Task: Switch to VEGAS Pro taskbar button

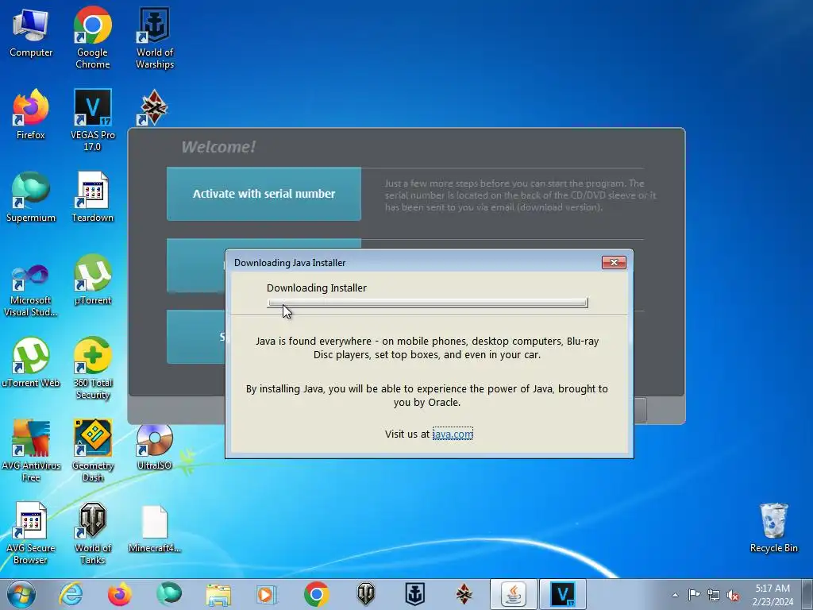Action: tap(563, 594)
